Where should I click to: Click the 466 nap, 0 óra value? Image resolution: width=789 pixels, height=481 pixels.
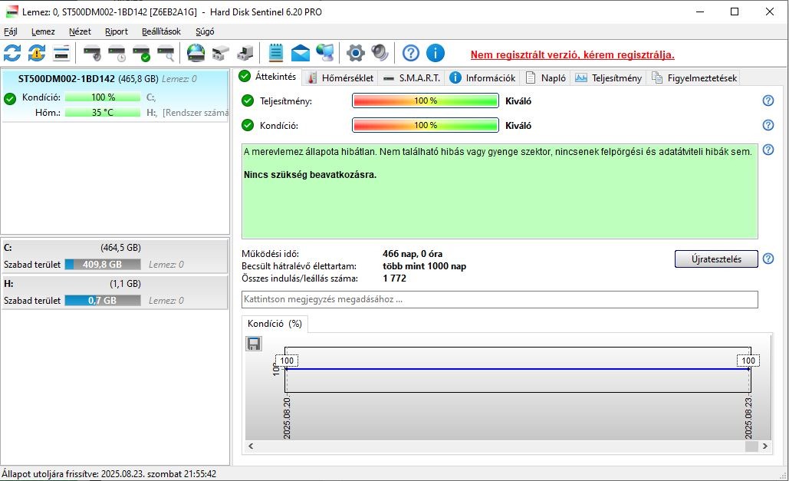click(413, 254)
